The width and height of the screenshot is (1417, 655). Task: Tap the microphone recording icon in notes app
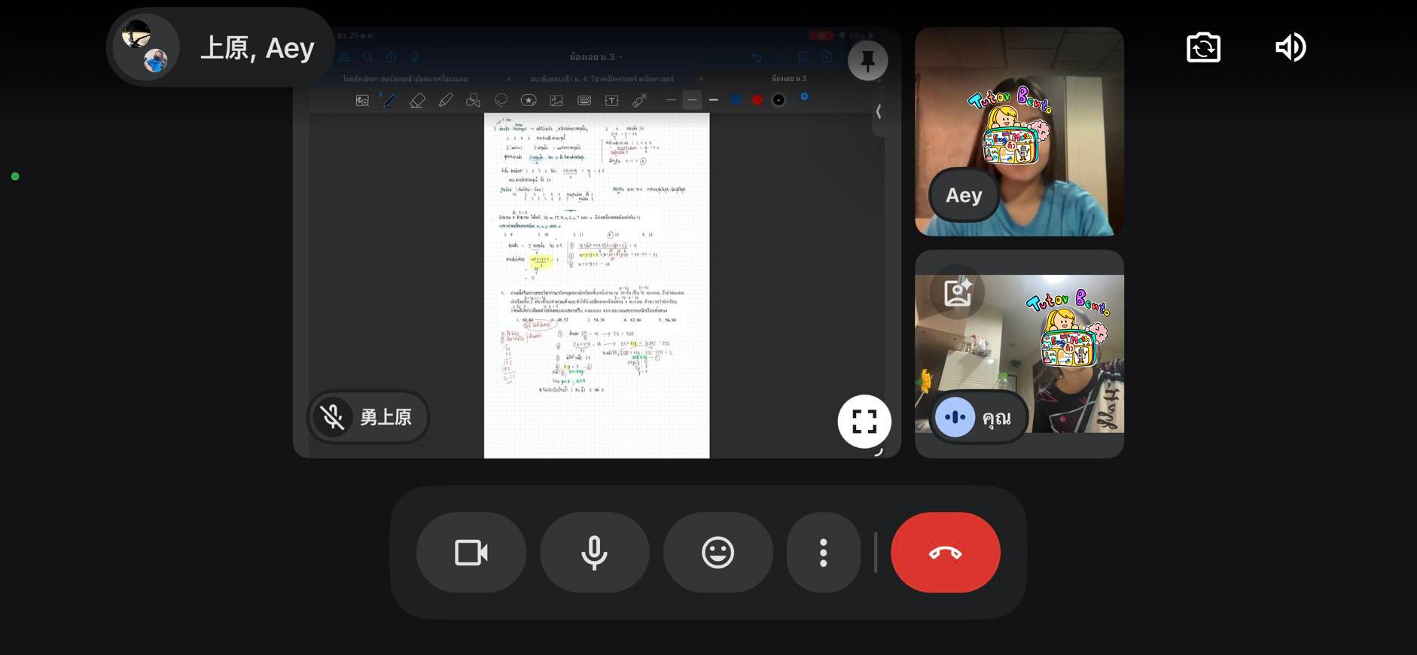coord(415,56)
